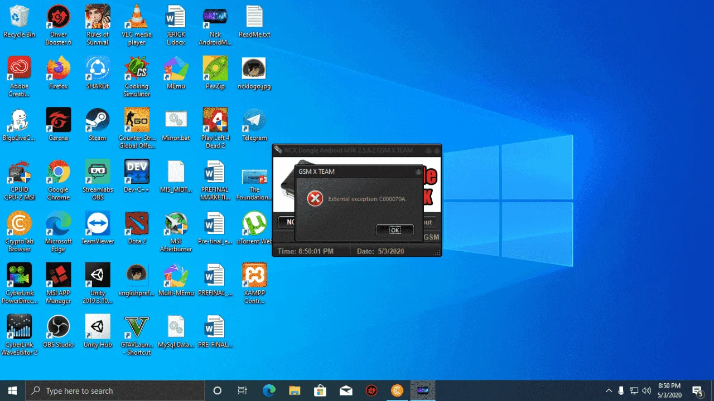Select the Rules of Survival desktop shortcut

click(98, 26)
